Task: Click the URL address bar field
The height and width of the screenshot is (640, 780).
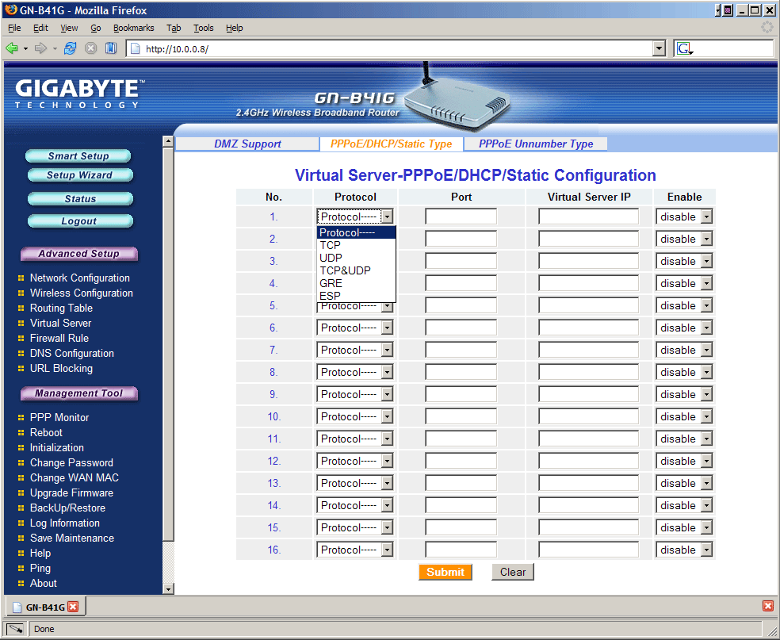Action: coord(396,48)
